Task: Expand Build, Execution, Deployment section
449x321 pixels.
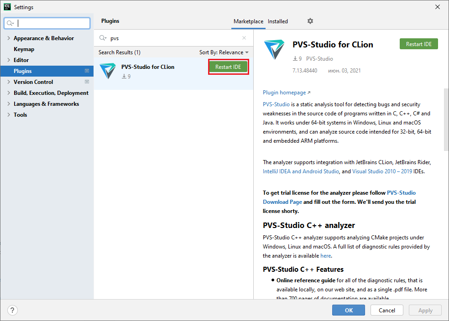Action: point(9,93)
